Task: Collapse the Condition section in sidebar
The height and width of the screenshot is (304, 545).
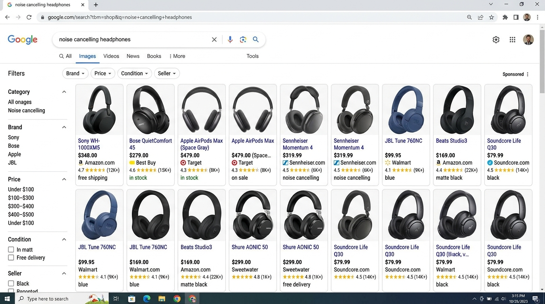Action: point(64,239)
